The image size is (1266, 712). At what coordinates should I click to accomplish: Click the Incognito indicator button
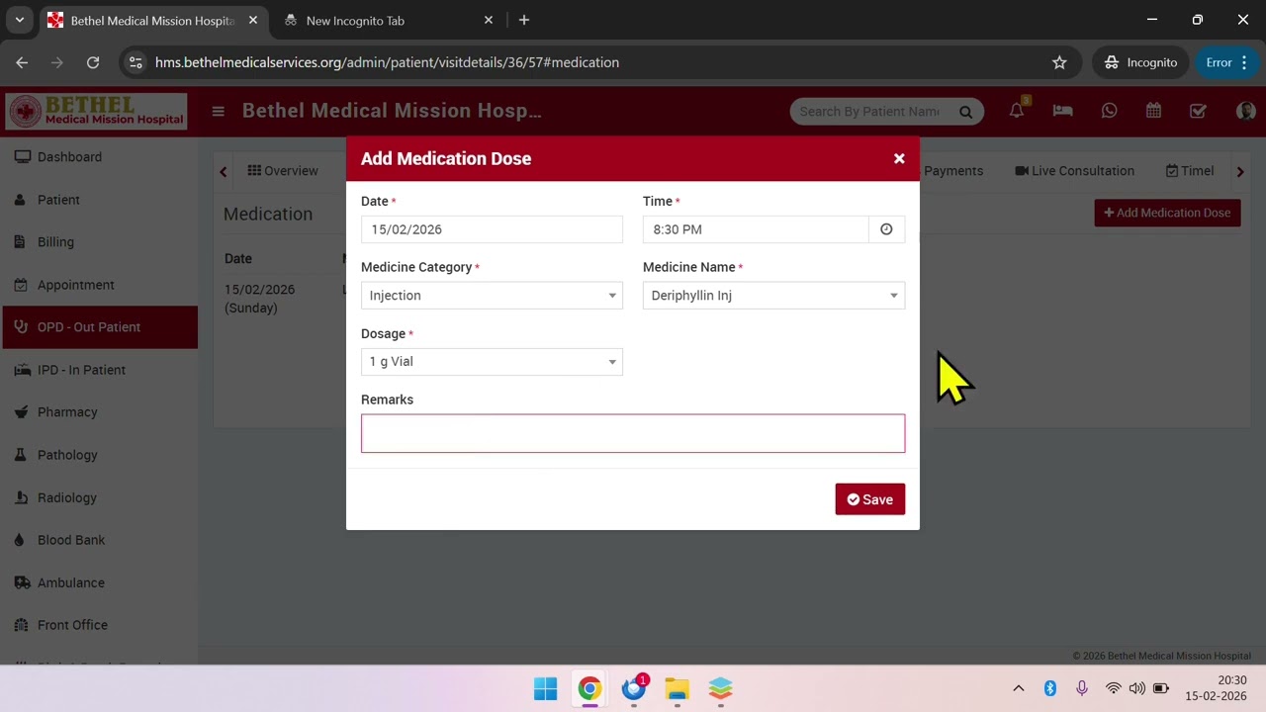(x=1141, y=62)
